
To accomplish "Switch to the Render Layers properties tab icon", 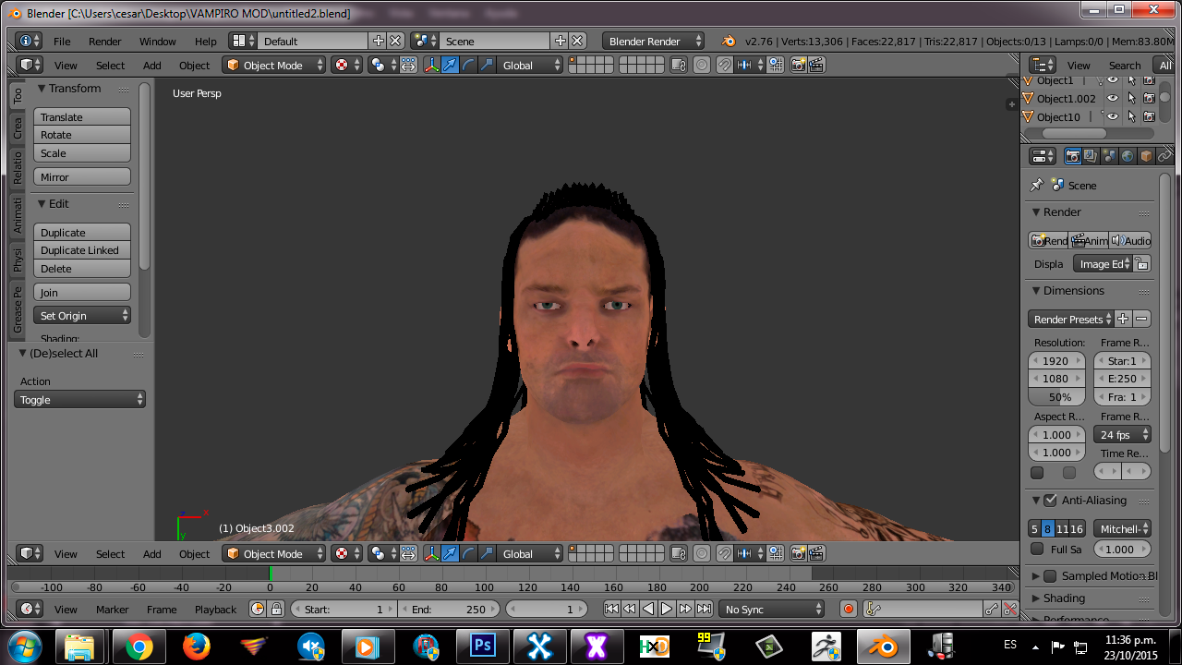I will coord(1091,156).
